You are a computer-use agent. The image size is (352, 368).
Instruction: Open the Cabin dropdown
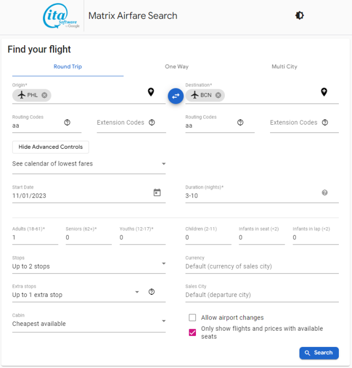pyautogui.click(x=163, y=321)
